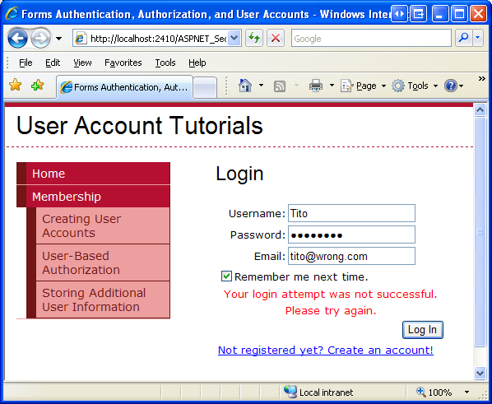Click the green Refresh arrows icon
Viewport: 492px width, 404px height.
[254, 39]
